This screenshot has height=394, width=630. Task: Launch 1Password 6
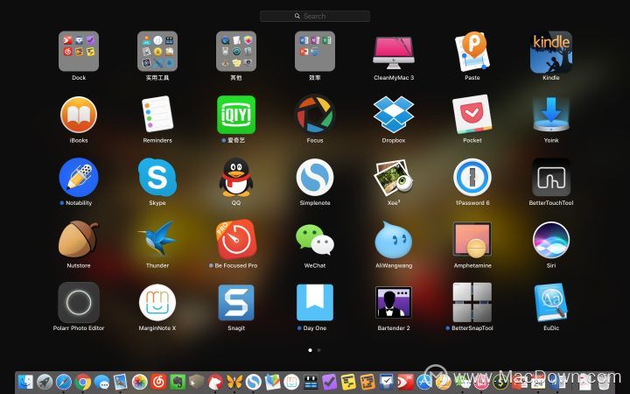(x=472, y=177)
